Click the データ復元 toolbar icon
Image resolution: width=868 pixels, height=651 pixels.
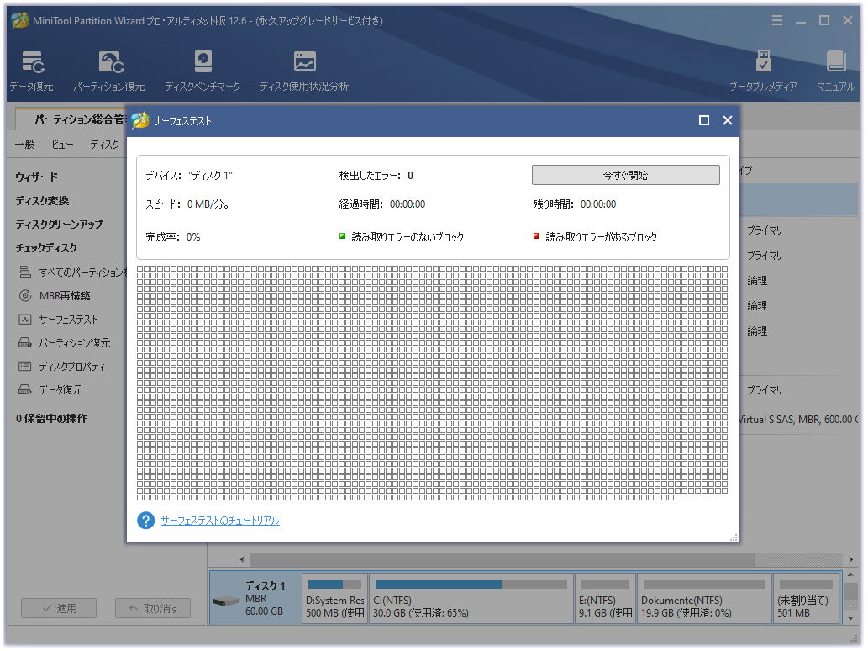(32, 71)
